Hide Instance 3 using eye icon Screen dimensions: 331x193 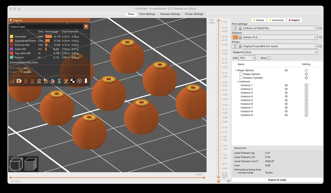coord(286,93)
